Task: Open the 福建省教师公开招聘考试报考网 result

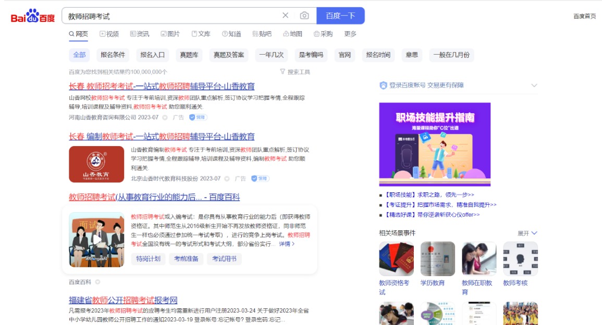Action: point(123,300)
